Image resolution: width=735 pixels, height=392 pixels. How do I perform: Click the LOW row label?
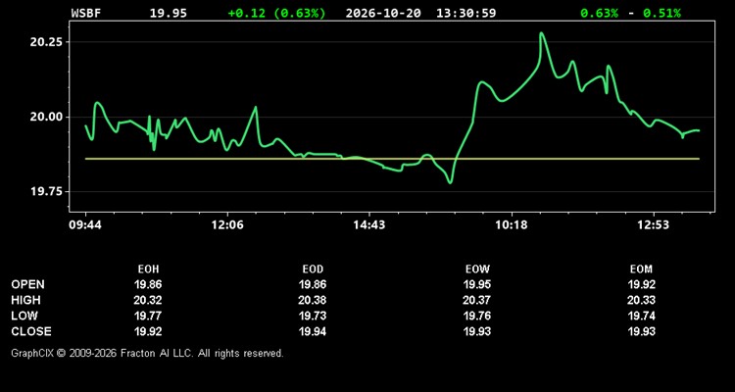pyautogui.click(x=24, y=316)
